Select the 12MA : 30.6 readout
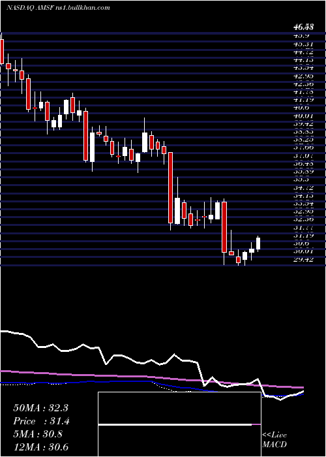The image size is (326, 457). click(x=40, y=447)
